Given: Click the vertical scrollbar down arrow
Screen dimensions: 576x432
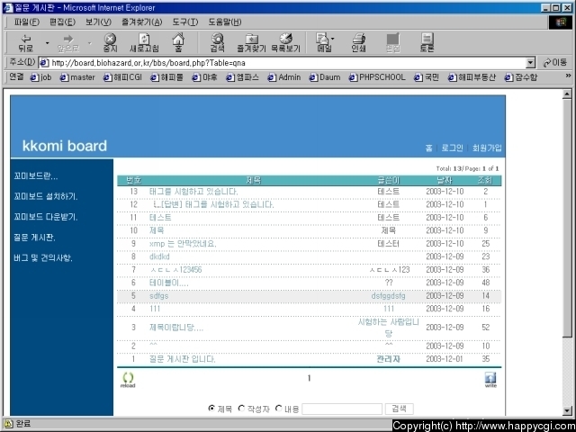Looking at the screenshot, I should pos(567,411).
